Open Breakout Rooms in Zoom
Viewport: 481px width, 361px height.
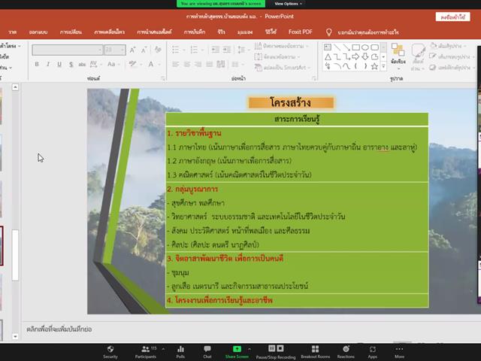click(x=316, y=352)
